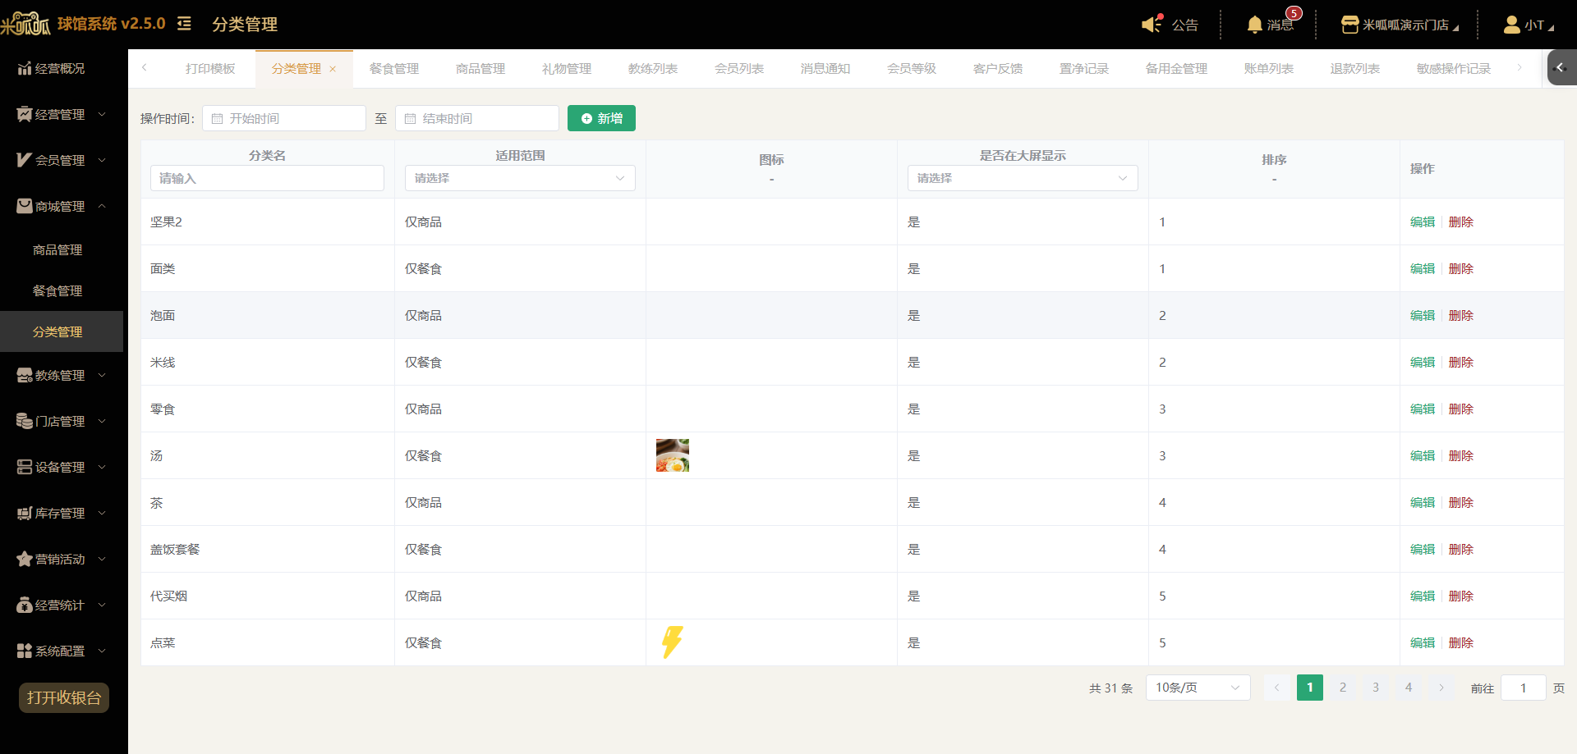Click the 分类名 search input field
This screenshot has height=754, width=1577.
[267, 178]
